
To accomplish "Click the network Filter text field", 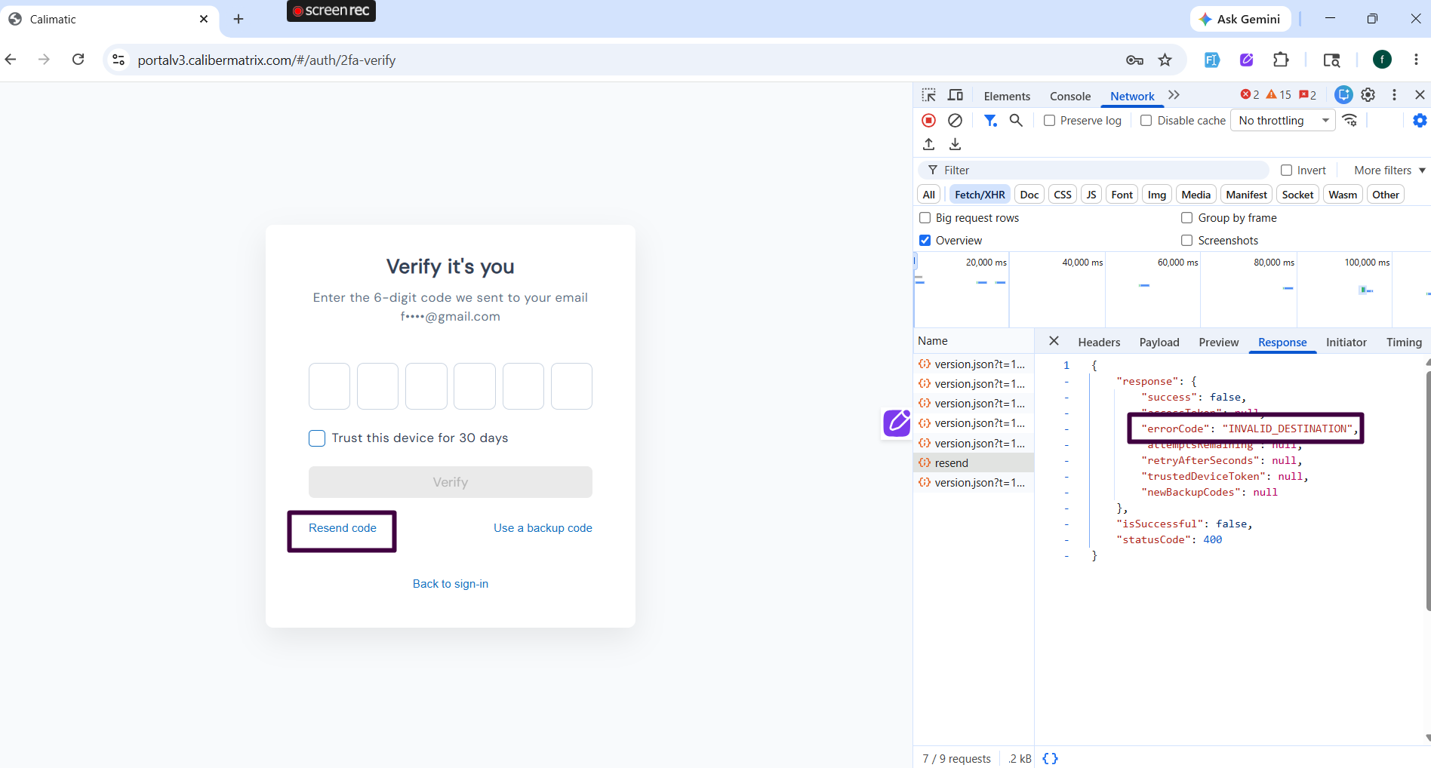I will 1093,170.
